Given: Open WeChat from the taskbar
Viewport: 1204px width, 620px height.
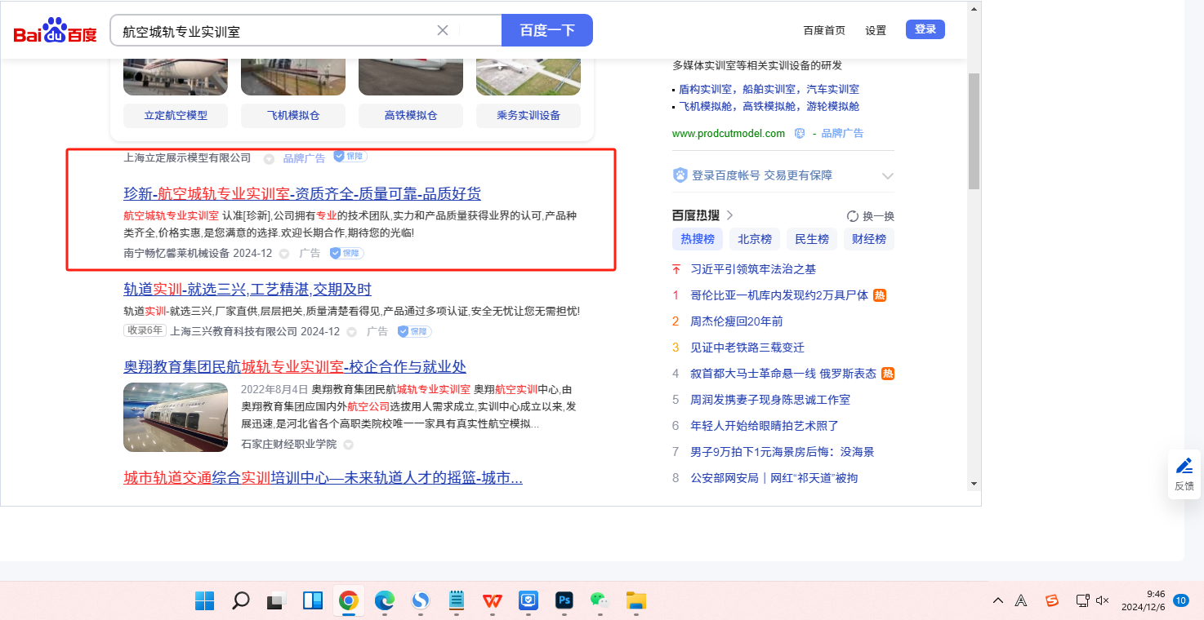Looking at the screenshot, I should [600, 601].
